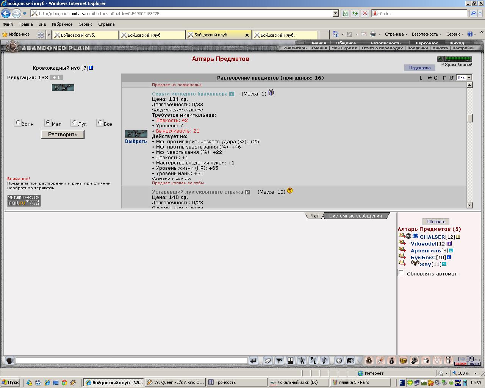
Task: Open the quick tabs dropdown arrow
Action: point(48,35)
